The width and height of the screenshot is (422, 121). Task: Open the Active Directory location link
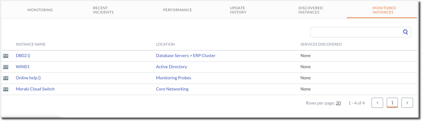point(171,67)
